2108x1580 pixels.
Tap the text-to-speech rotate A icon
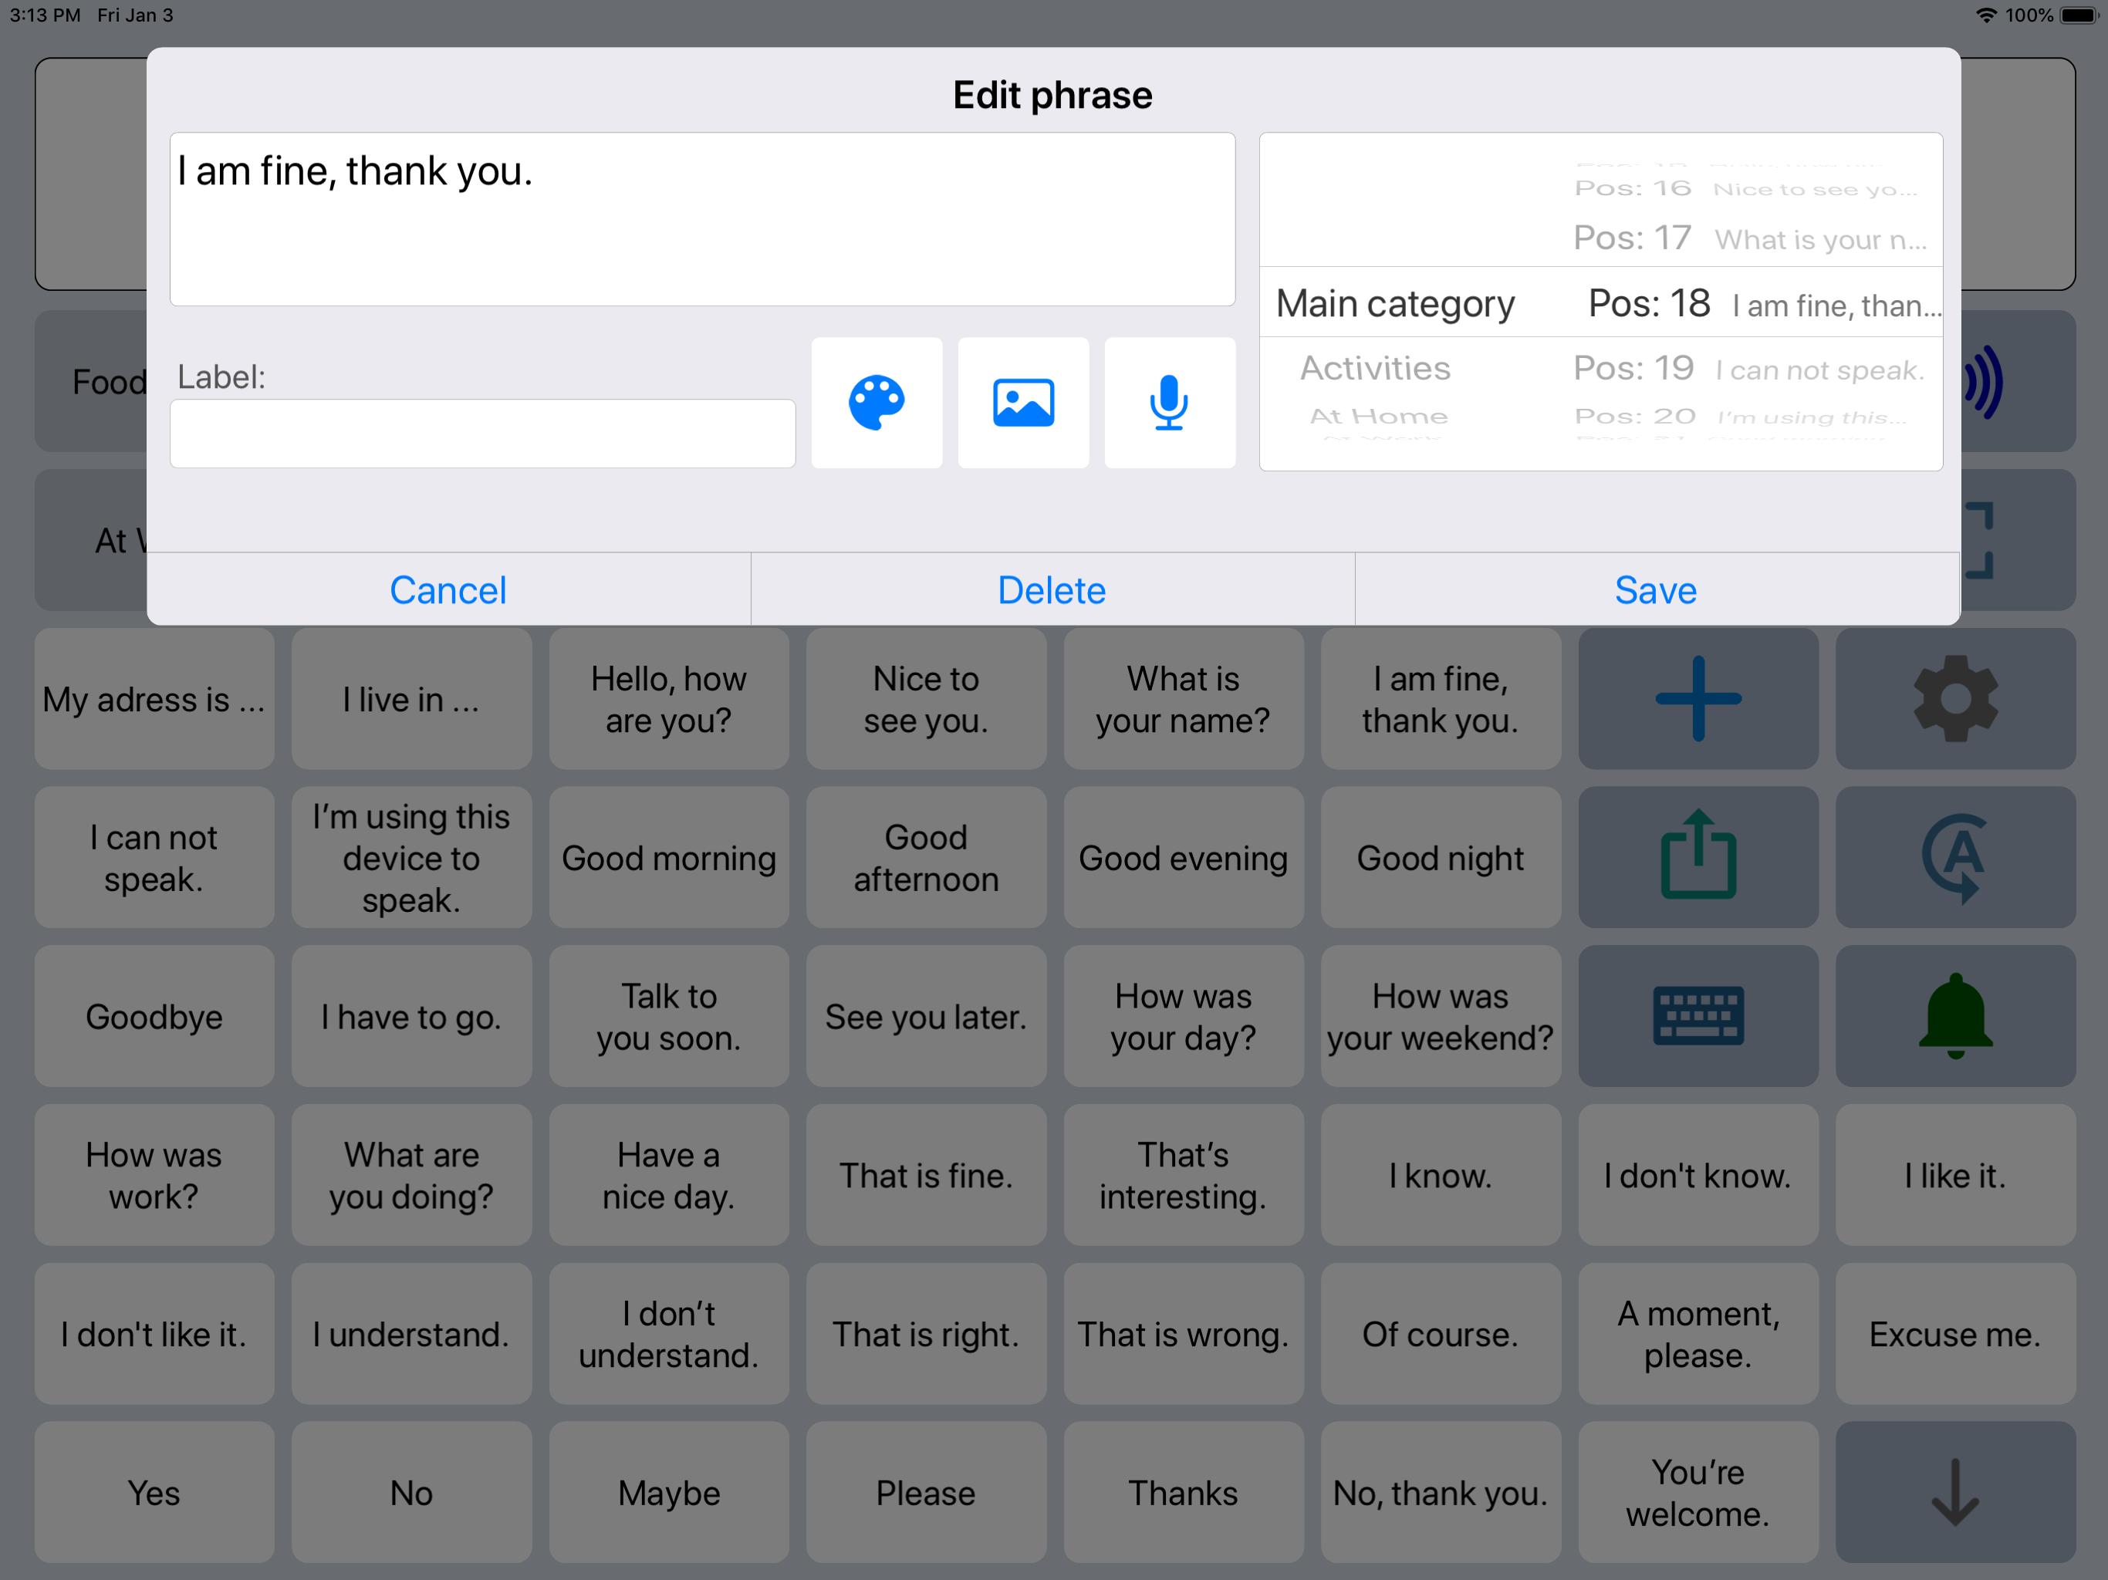(1954, 856)
